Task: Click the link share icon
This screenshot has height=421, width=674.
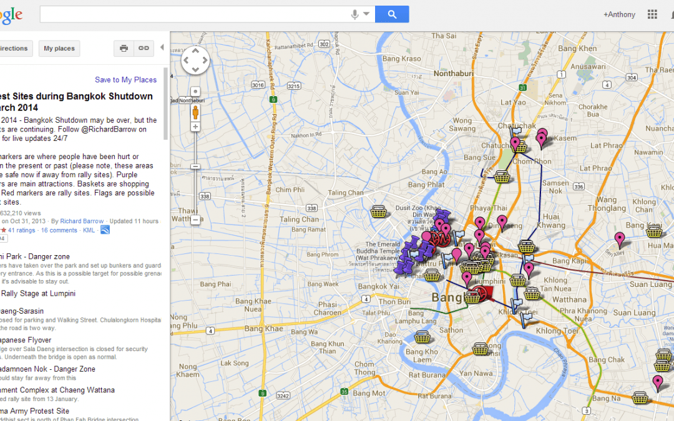Action: (x=144, y=49)
